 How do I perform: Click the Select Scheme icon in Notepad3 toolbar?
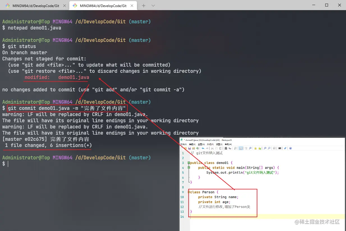click(x=274, y=148)
